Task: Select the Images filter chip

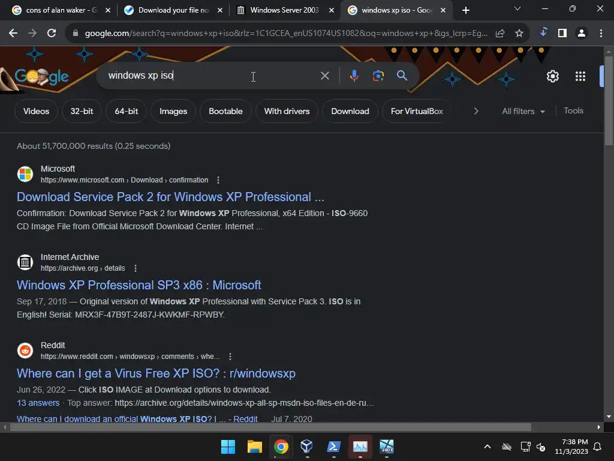Action: (x=173, y=111)
